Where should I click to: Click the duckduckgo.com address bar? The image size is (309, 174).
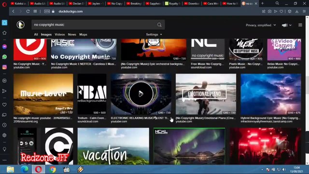(70, 12)
